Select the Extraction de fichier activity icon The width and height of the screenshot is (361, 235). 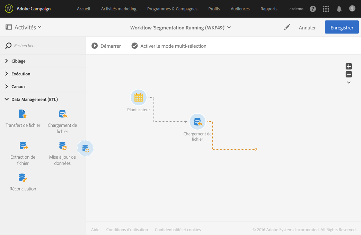23,146
